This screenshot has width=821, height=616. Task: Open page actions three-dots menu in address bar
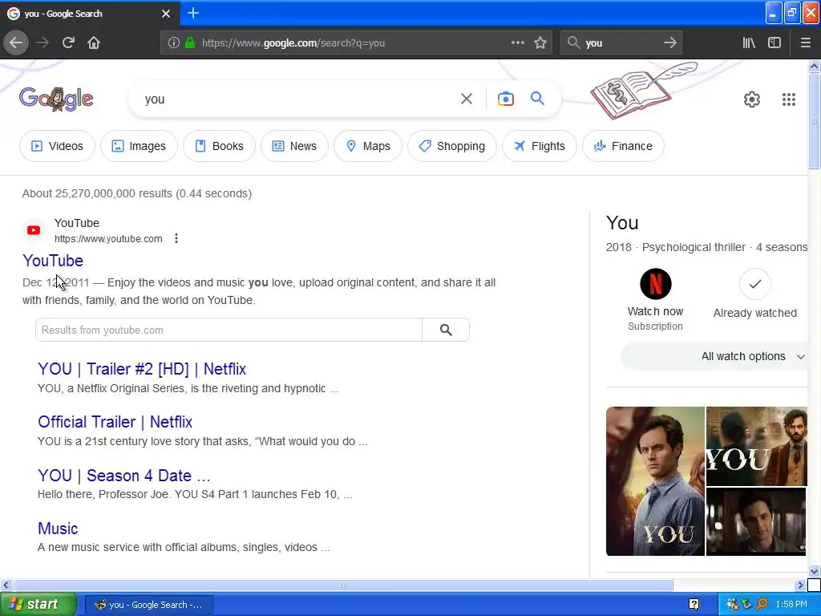pos(518,43)
